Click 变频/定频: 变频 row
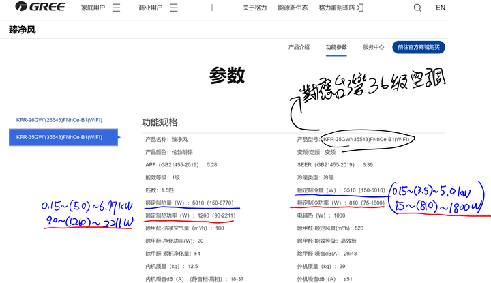This screenshot has width=491, height=283. (x=316, y=152)
